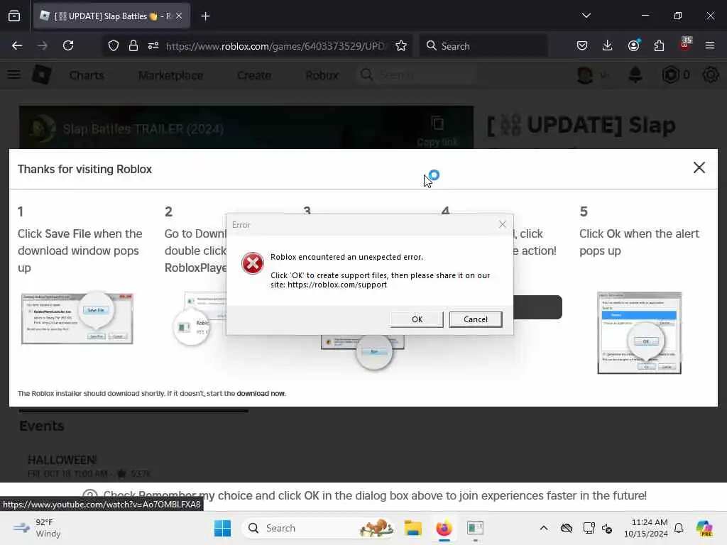
Task: Expand the list all tabs chevron
Action: [586, 16]
